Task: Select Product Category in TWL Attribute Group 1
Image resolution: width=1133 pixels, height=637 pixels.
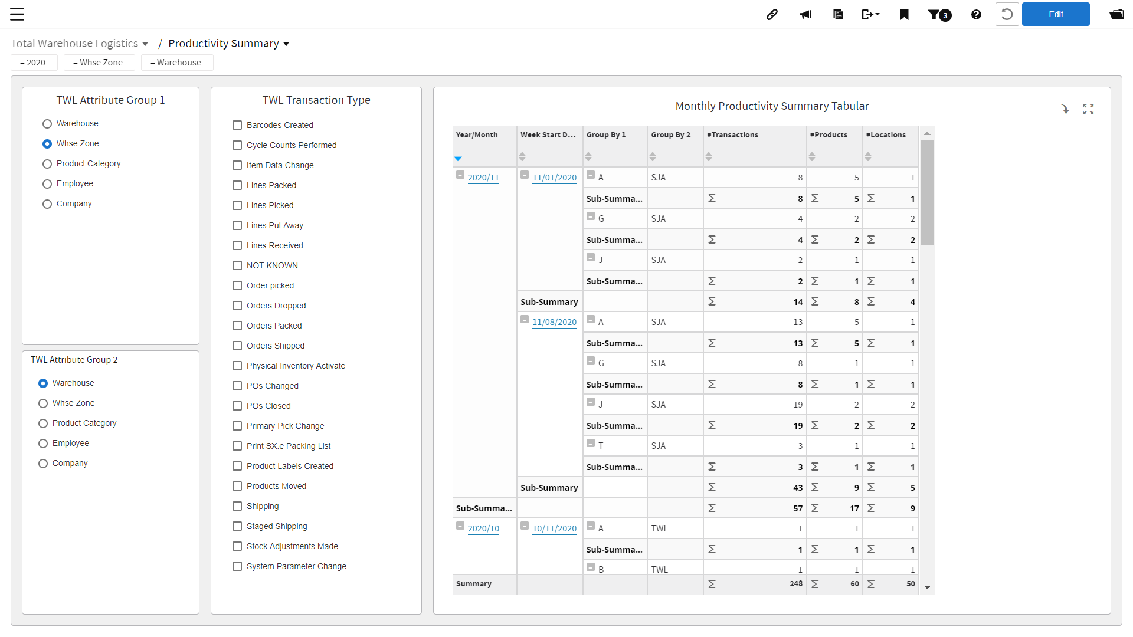Action: (x=47, y=164)
